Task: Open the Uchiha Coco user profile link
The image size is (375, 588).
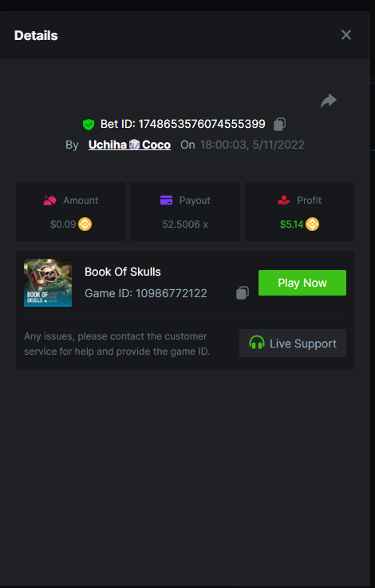Action: pyautogui.click(x=129, y=145)
